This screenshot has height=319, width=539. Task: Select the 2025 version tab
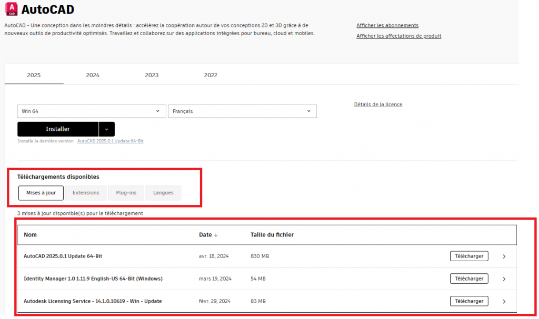(34, 75)
